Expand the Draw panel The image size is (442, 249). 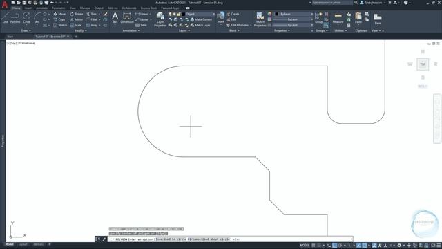point(26,30)
